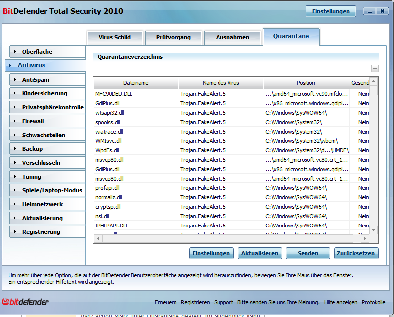This screenshot has width=394, height=317.
Task: Switch to the Prüfvorgang tab
Action: (x=174, y=38)
